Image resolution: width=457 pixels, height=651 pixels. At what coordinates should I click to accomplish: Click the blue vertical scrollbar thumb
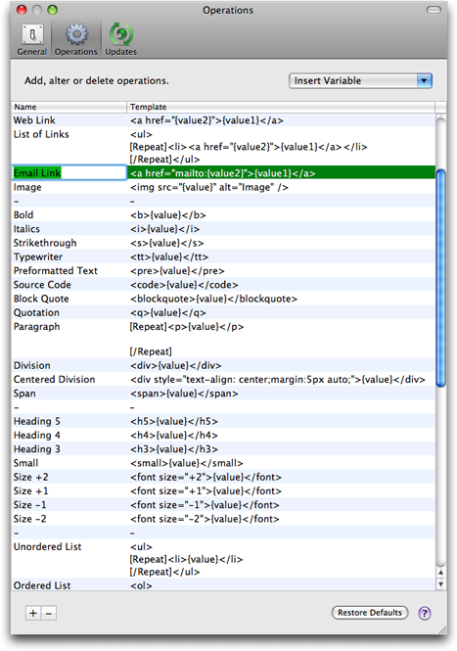coord(440,278)
